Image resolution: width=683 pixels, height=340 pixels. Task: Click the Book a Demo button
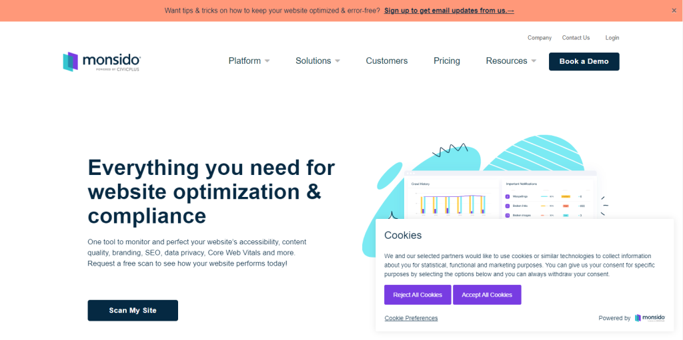[x=584, y=61]
